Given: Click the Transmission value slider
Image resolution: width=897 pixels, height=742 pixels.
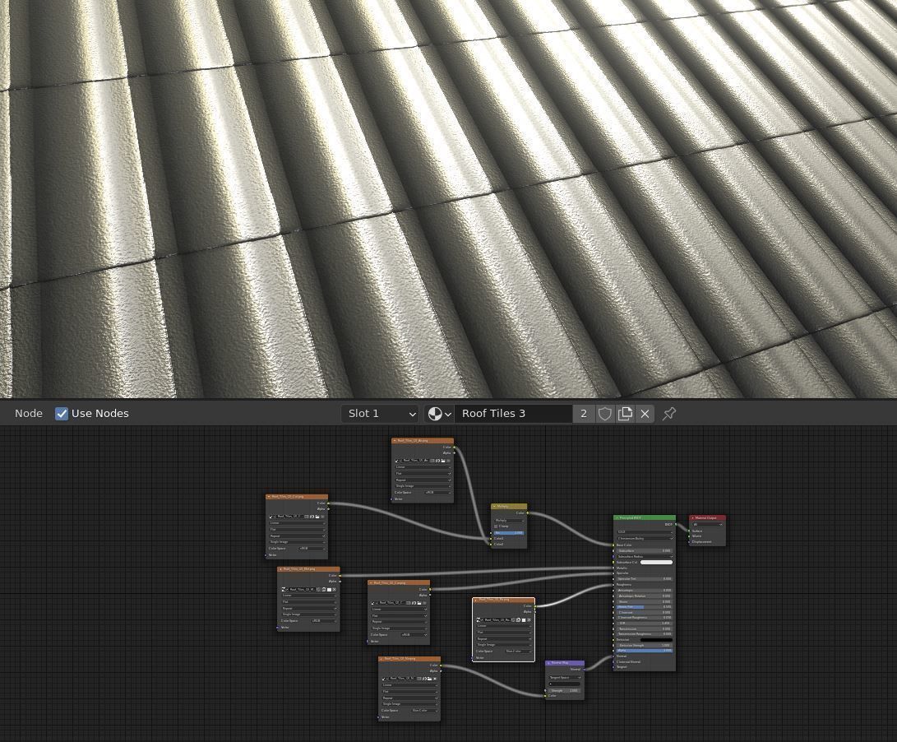Looking at the screenshot, I should click(x=644, y=628).
